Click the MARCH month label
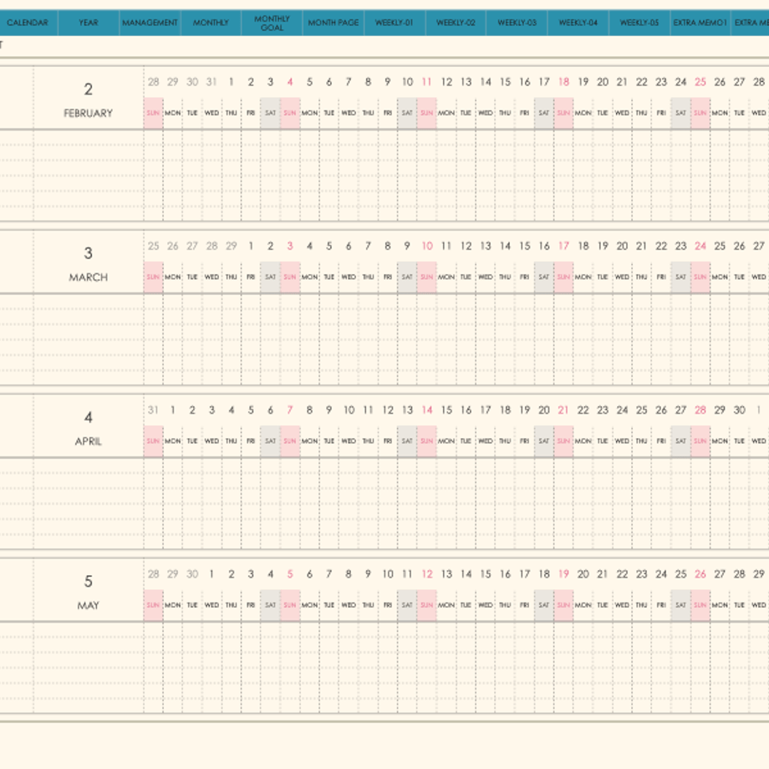769x769 pixels. 89,278
